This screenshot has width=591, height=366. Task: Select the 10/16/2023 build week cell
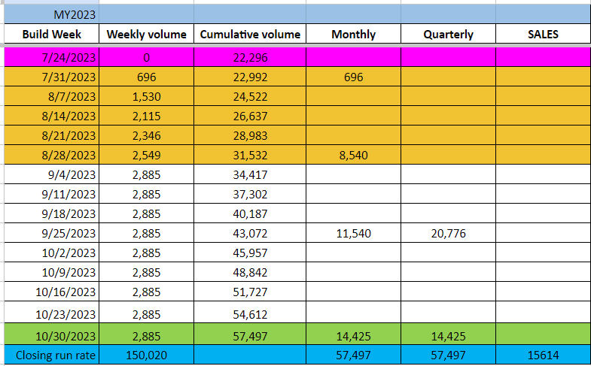(51, 292)
